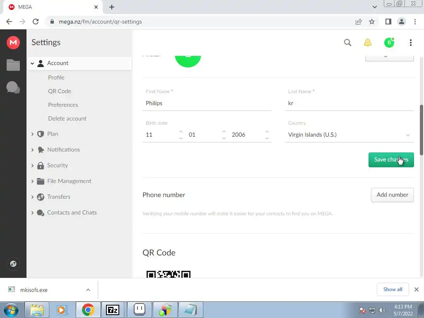Viewport: 424px width, 318px height.
Task: Open the chat bubbles icon in sidebar
Action: pos(13,88)
